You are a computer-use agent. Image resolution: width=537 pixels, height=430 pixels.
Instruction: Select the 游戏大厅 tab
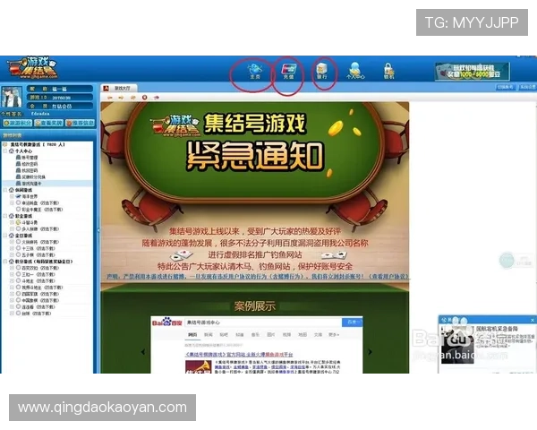(x=122, y=88)
